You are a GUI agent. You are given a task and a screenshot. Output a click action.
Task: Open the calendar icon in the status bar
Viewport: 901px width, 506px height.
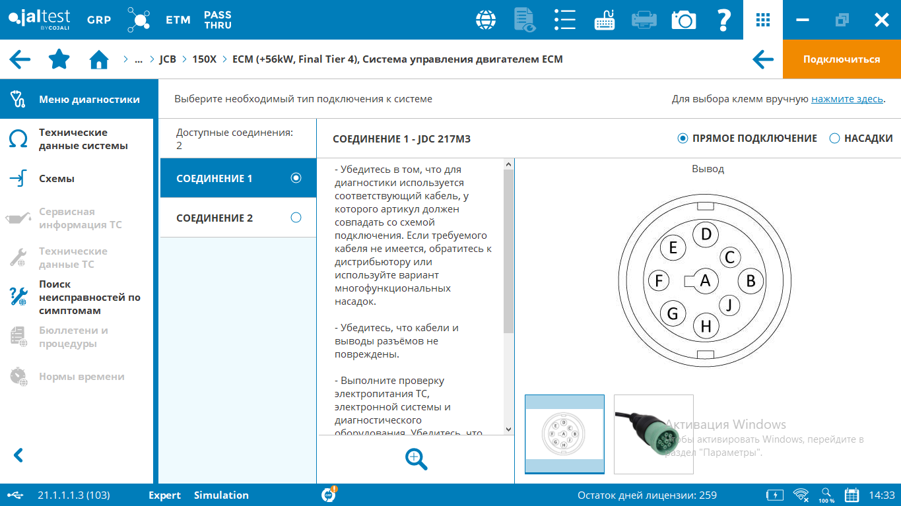(x=851, y=495)
